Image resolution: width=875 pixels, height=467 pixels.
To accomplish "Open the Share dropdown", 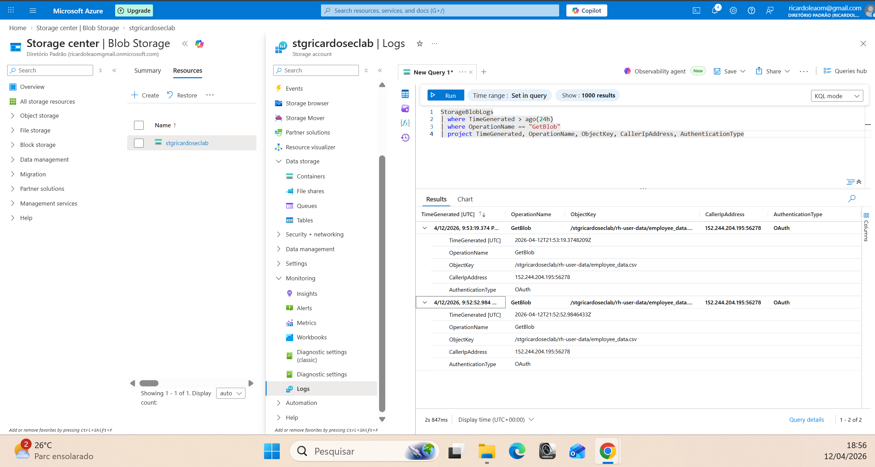I will coord(787,71).
